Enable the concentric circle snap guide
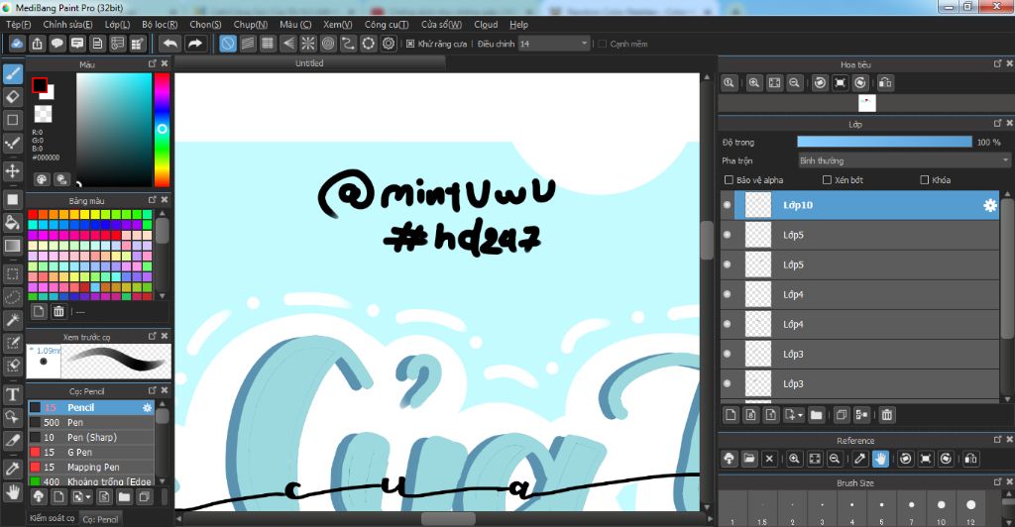1015x527 pixels. 328,44
